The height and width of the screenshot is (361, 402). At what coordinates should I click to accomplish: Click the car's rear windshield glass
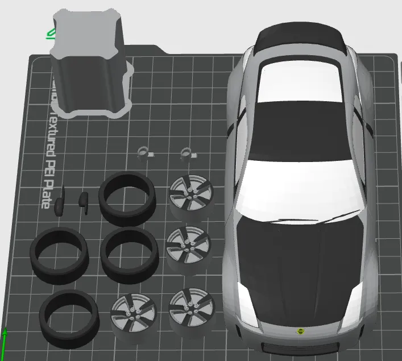click(300, 82)
